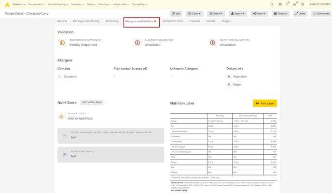Viewport: 332px width, 193px height.
Task: Click the notifications bell icon
Action: click(x=287, y=4)
